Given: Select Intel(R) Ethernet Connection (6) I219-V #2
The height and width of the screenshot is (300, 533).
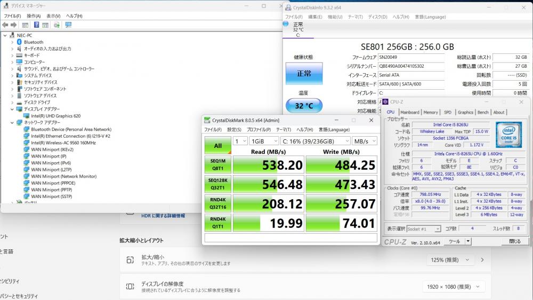Looking at the screenshot, I should coord(70,136).
